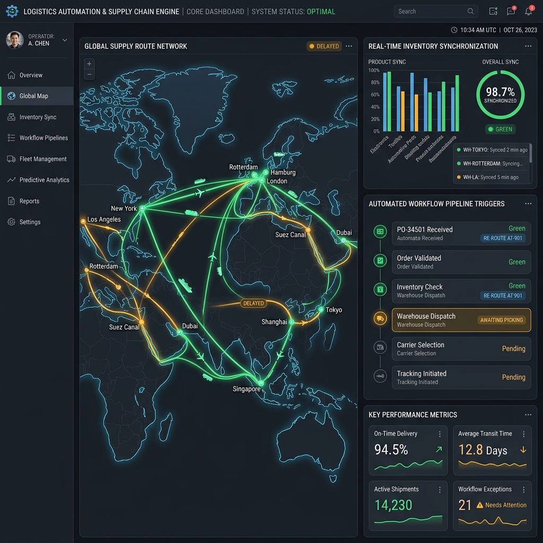
Task: Click the Predictive Analytics trend icon
Action: click(12, 180)
